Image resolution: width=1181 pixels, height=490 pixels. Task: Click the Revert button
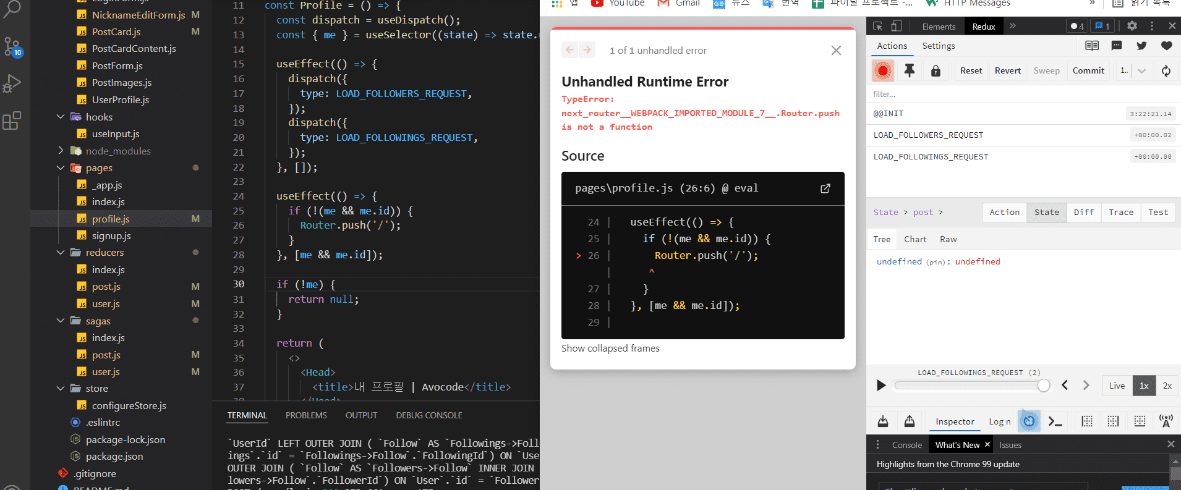click(1008, 71)
